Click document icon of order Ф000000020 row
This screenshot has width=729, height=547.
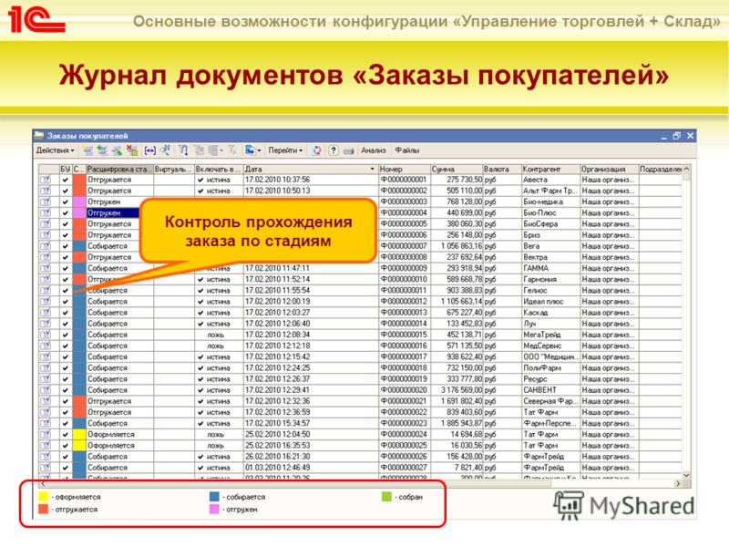(45, 390)
